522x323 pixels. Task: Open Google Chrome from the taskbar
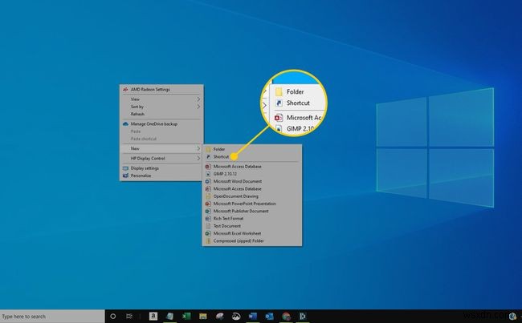point(286,317)
